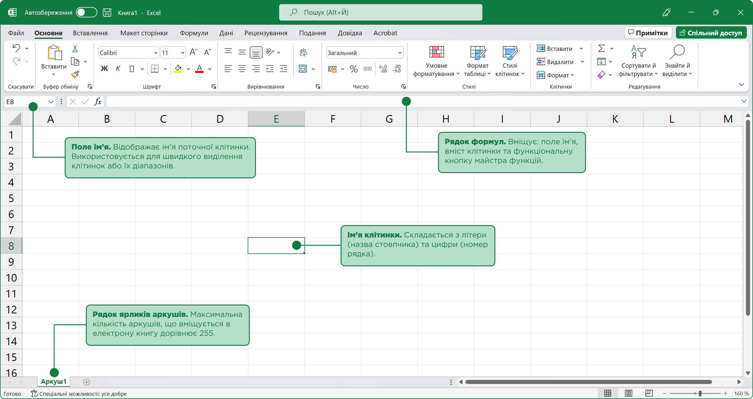Open the Name Box dropdown arrow
This screenshot has width=753, height=399.
click(x=51, y=102)
